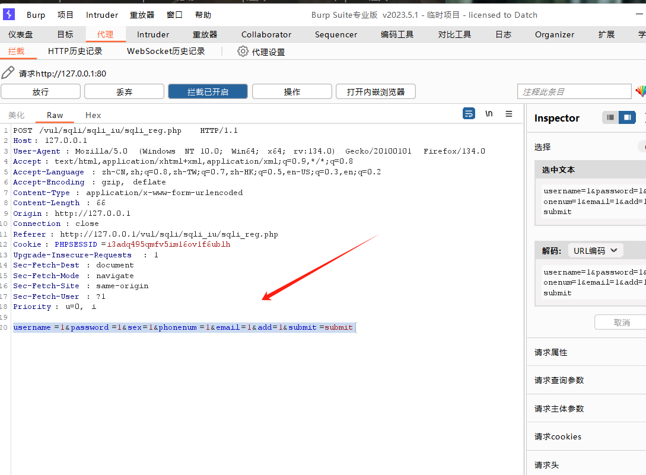
Task: Switch Inspector to the left layout icon
Action: 610,117
